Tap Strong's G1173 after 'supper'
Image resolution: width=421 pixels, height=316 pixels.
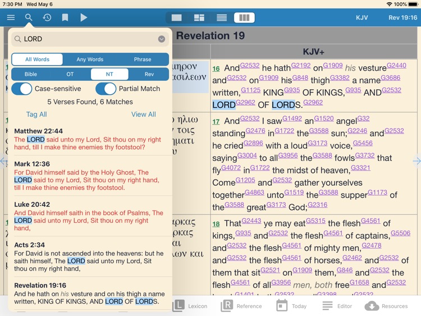point(378,193)
